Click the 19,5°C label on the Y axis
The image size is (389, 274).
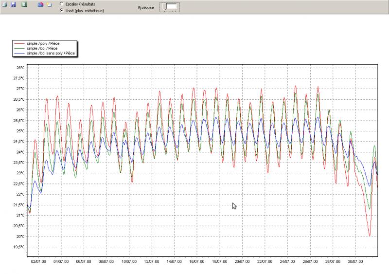(18, 247)
